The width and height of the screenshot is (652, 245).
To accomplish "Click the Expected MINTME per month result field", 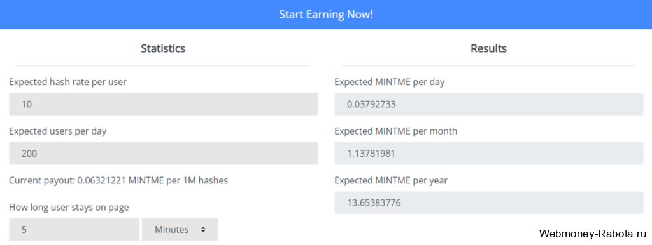I will pyautogui.click(x=488, y=154).
